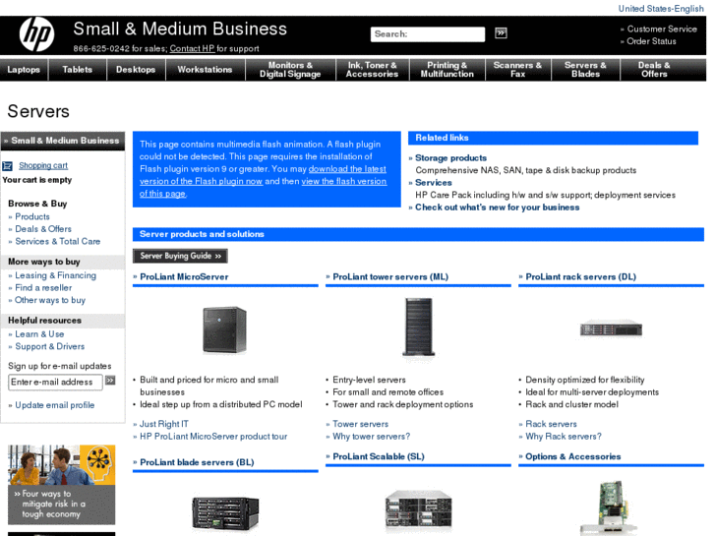The width and height of the screenshot is (715, 536).
Task: Open the ProLiant Scalable server image
Action: coord(419,510)
